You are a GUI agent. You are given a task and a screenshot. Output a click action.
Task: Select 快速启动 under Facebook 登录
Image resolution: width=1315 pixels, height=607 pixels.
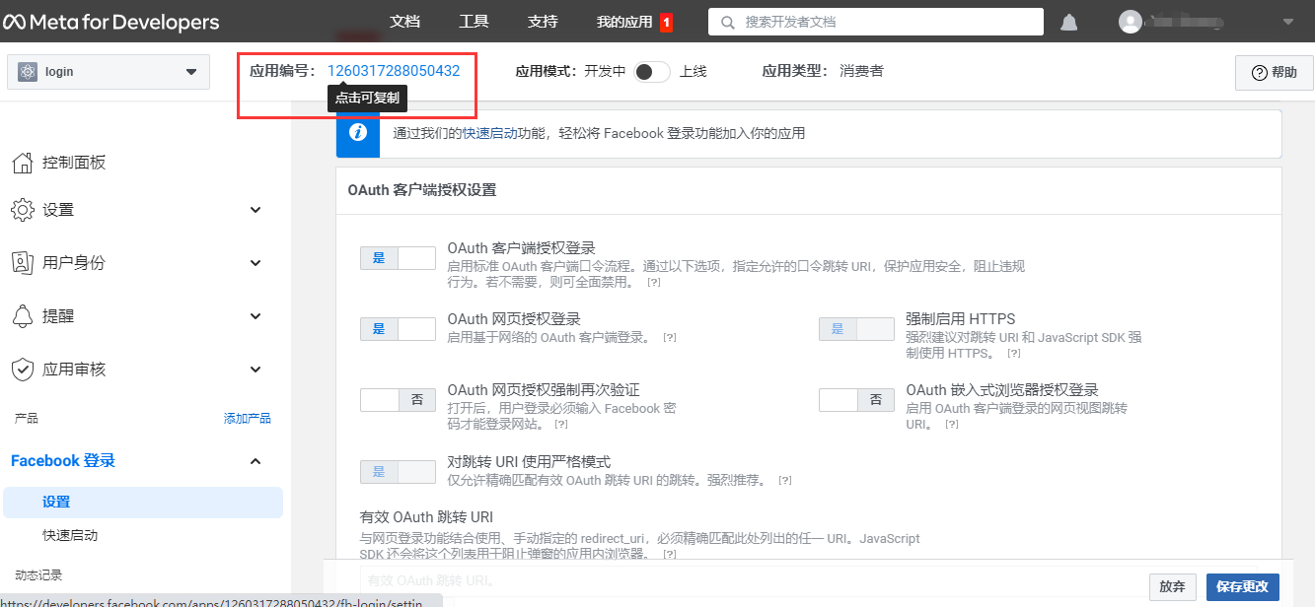[x=70, y=536]
